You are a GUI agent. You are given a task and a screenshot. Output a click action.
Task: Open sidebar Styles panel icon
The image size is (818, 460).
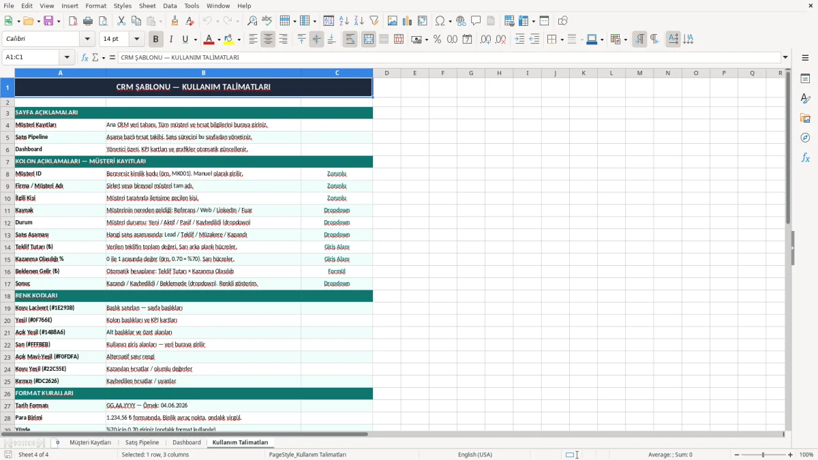coord(805,99)
